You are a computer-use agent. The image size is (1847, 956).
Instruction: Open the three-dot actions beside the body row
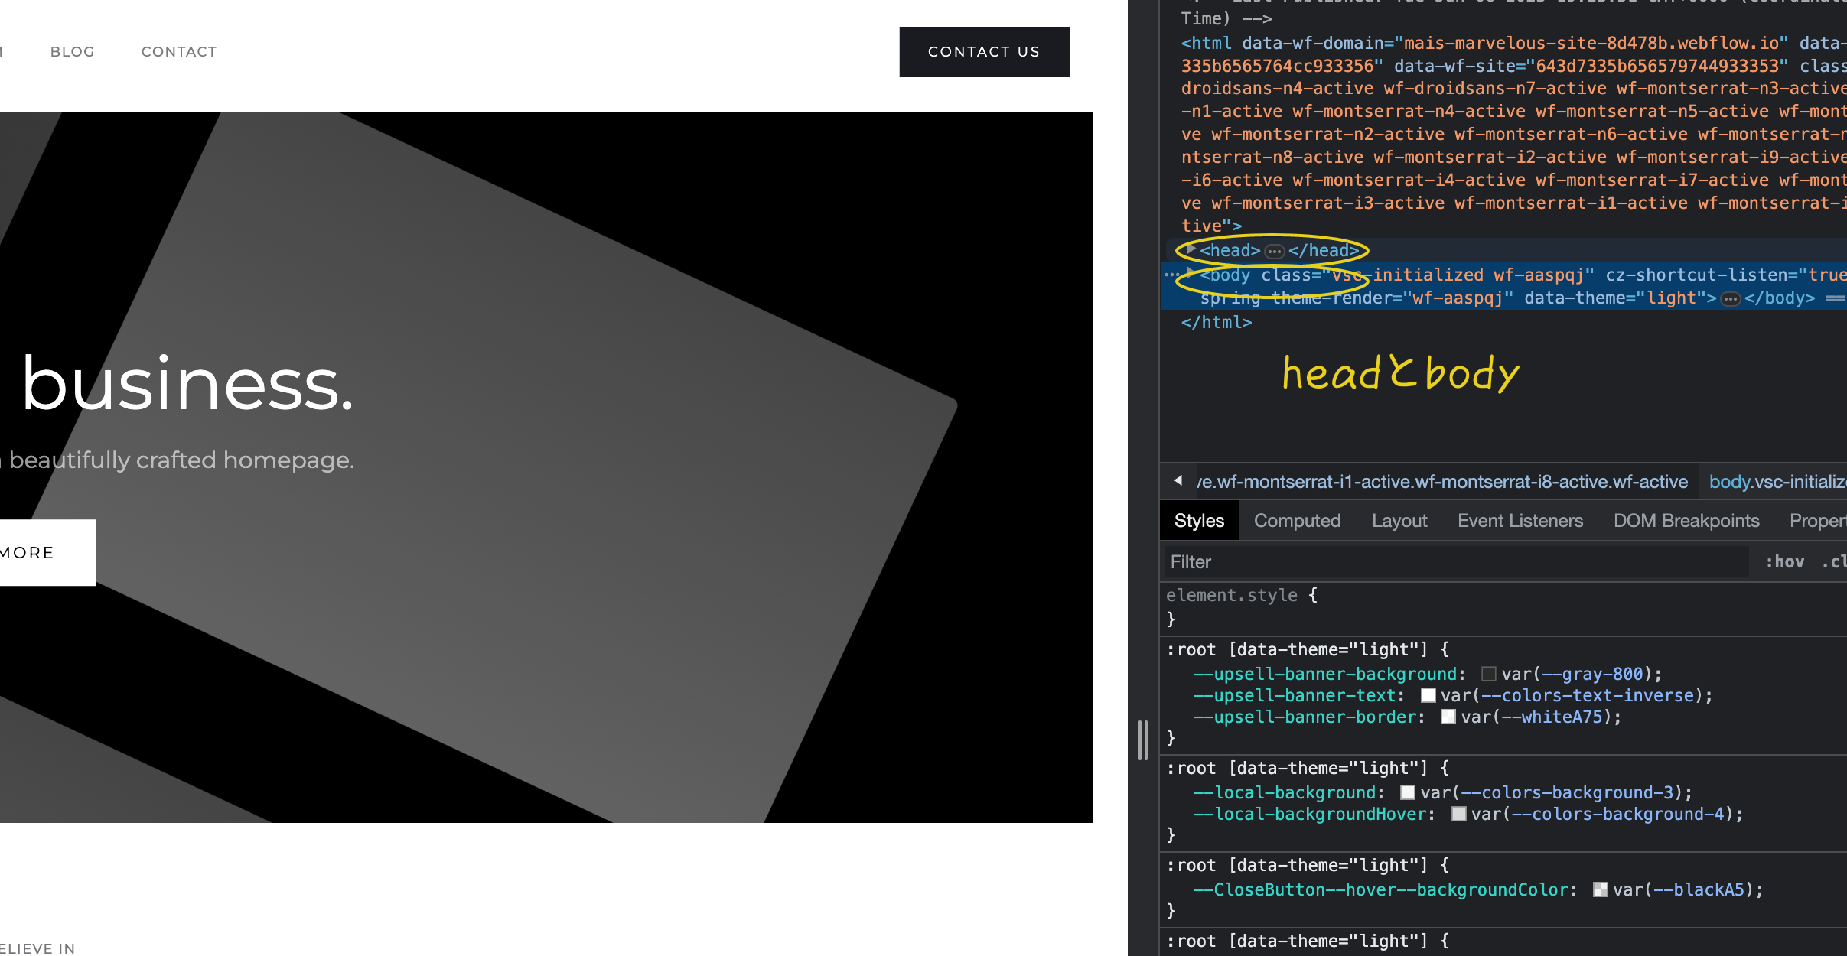(x=1171, y=275)
